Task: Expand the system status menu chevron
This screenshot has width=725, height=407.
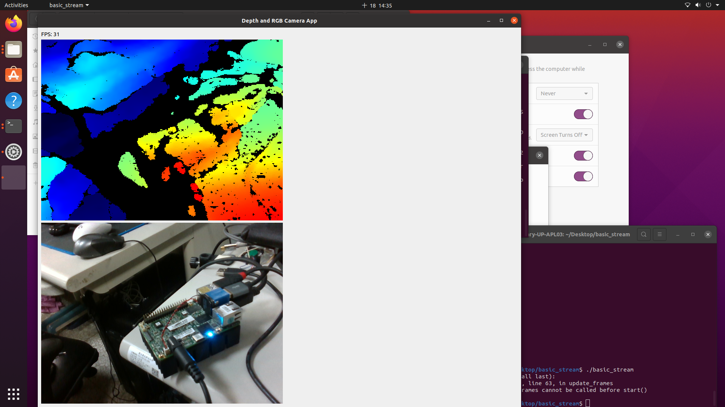Action: coord(717,5)
